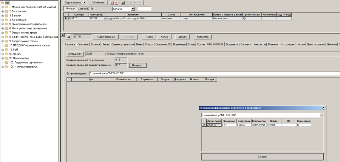Screen dimensions: 340x162
Task: Expand the 7. Овощи, фрукты, грибы node
Action: pyautogui.click(x=2, y=33)
